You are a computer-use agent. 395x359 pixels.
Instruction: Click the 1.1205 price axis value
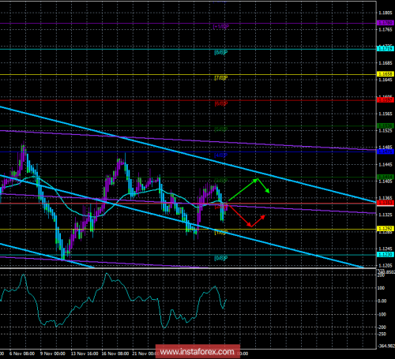[x=386, y=266]
